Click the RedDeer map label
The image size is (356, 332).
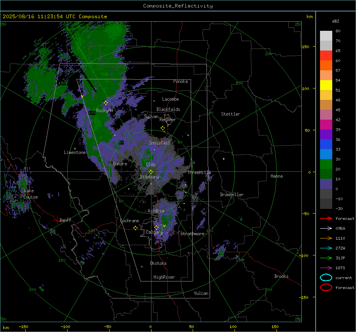[168, 120]
